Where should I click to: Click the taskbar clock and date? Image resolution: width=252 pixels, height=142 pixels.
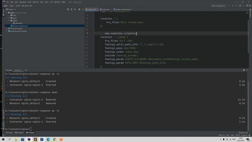click(x=241, y=139)
